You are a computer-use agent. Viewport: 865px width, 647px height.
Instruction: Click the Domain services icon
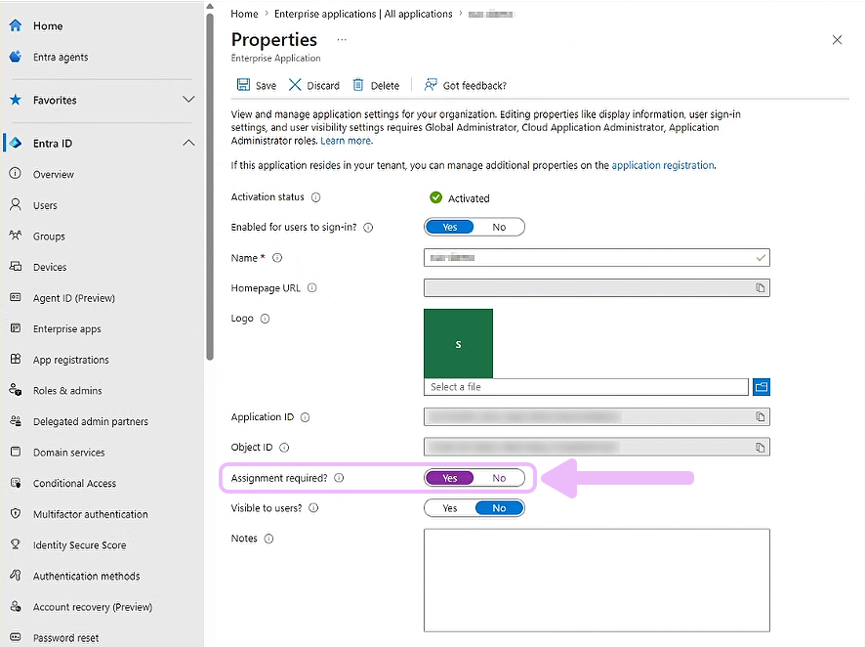coord(16,452)
